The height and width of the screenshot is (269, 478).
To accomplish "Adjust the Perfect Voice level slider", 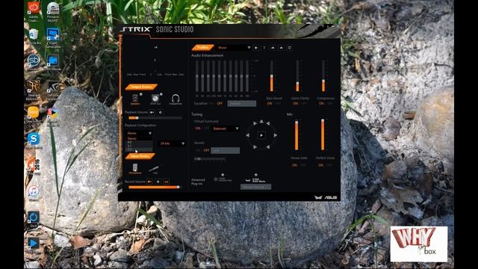I will click(323, 134).
